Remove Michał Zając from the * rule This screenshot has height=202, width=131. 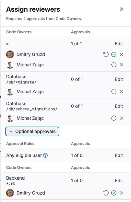122,65
